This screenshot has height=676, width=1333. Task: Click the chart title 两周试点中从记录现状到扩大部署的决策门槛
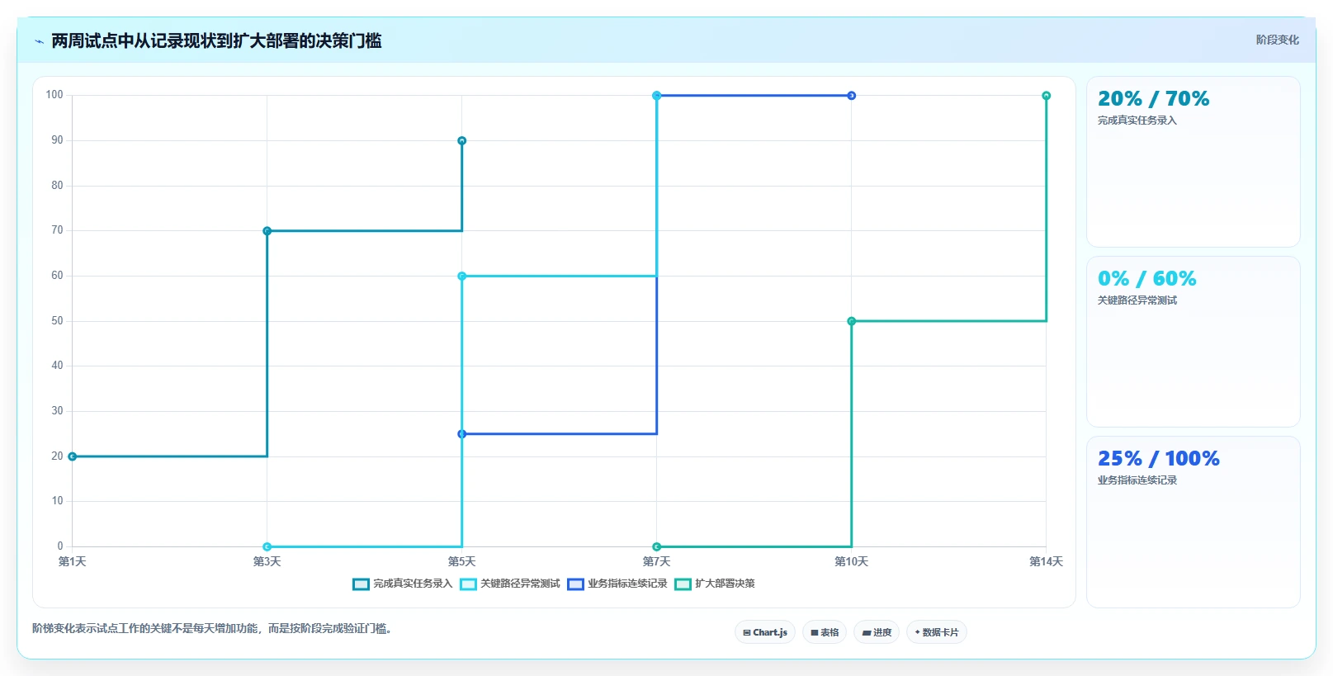[216, 41]
